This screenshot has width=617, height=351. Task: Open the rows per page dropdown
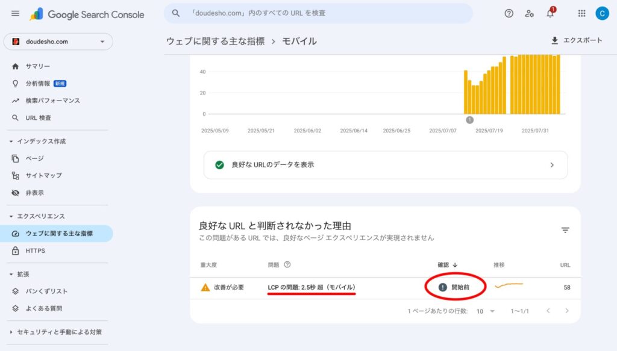[x=486, y=311]
